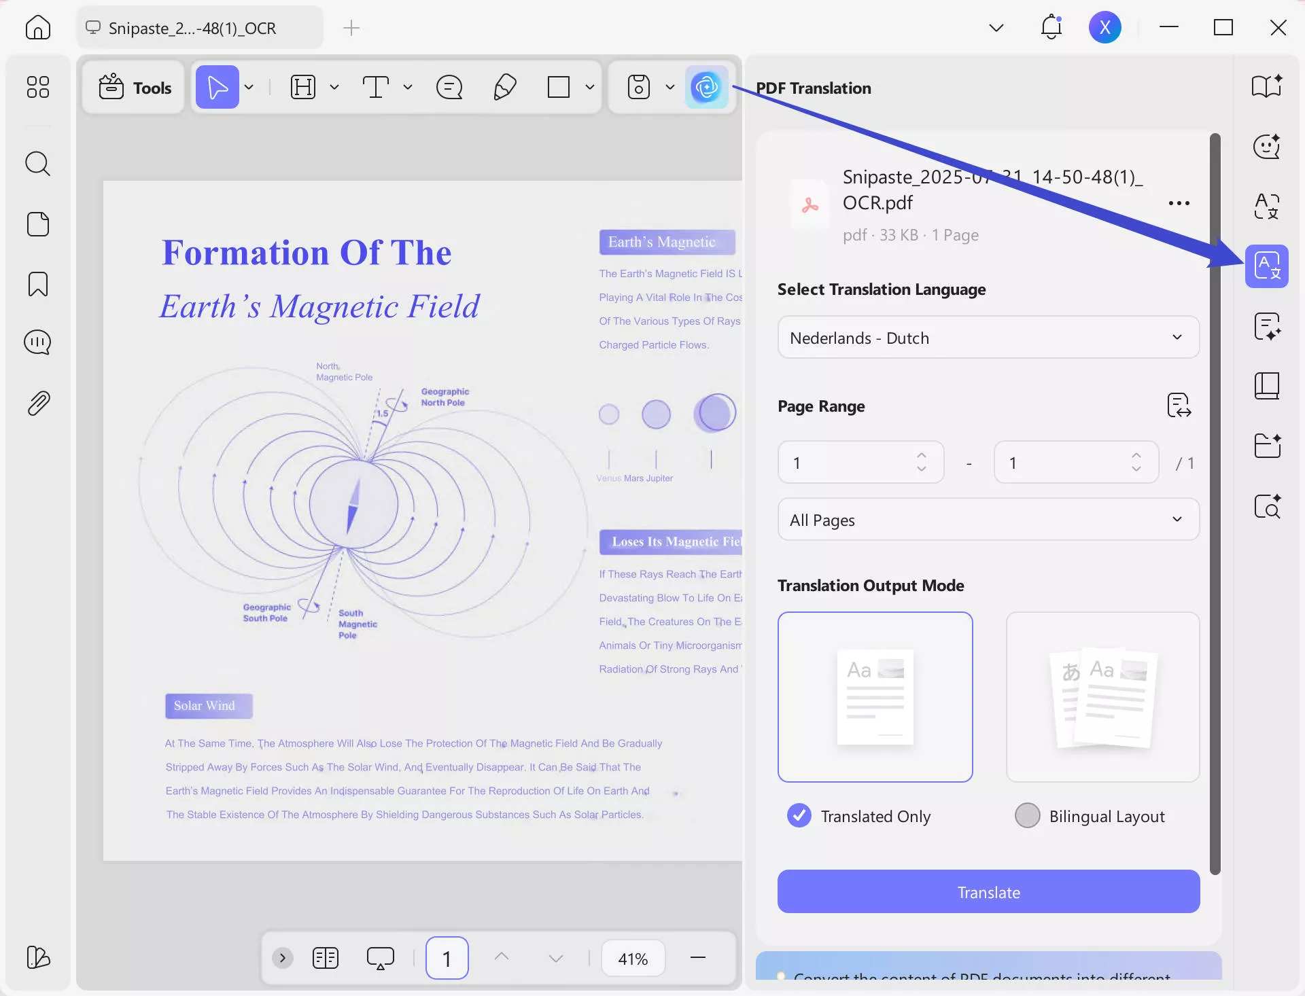
Task: Switch to the Snipaste OCR document tab
Action: [x=192, y=28]
